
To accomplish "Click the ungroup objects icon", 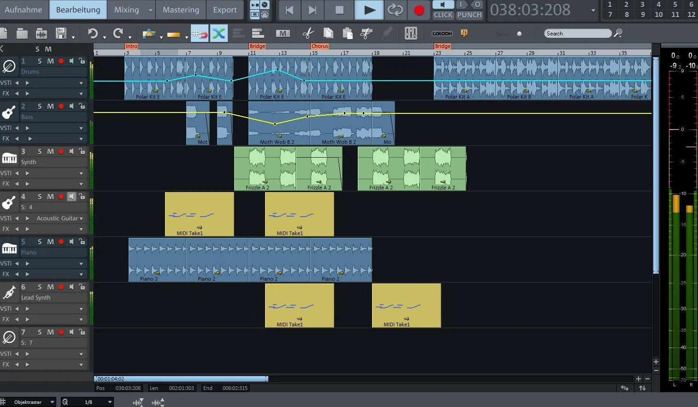I will 238,33.
